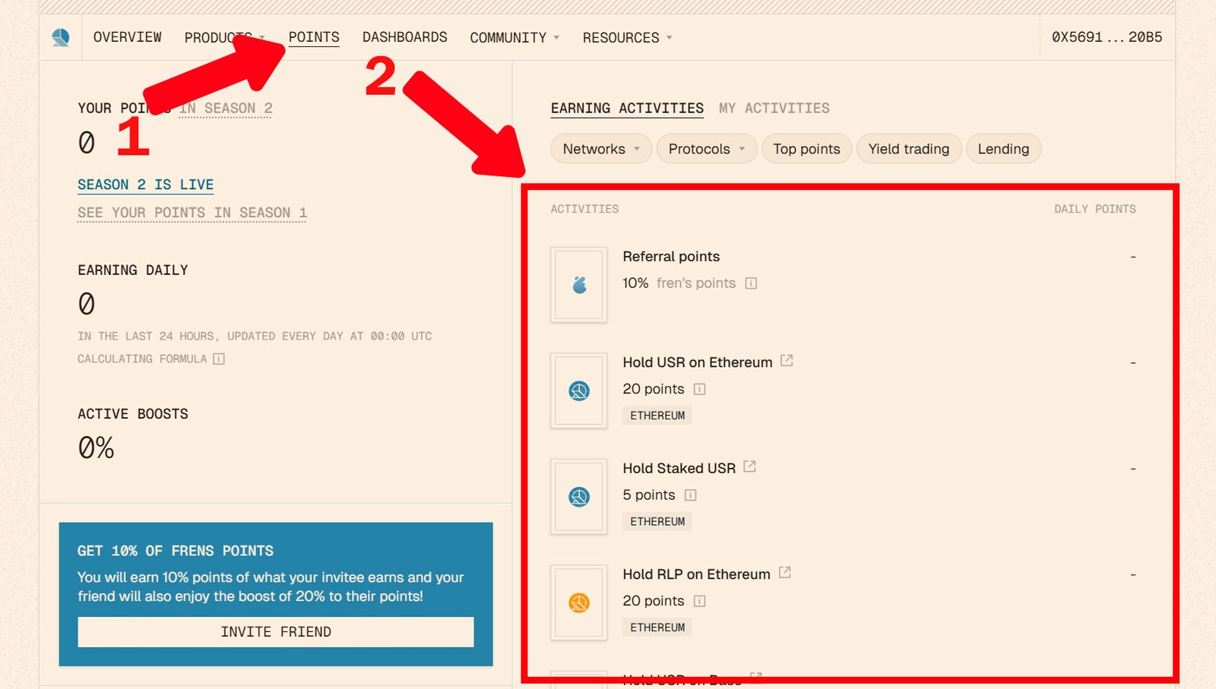The image size is (1216, 689).
Task: Open the Community dropdown menu
Action: point(515,37)
